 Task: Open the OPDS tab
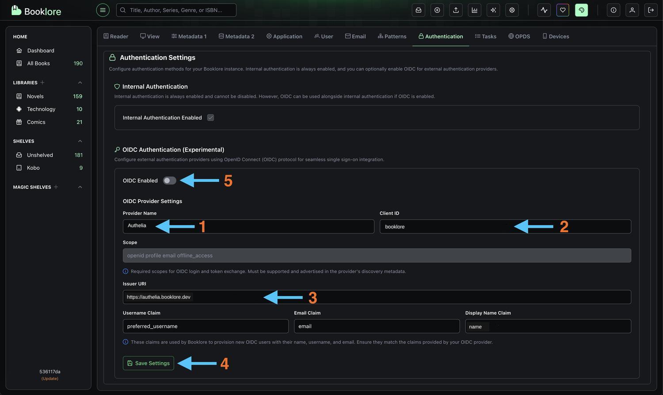[519, 36]
